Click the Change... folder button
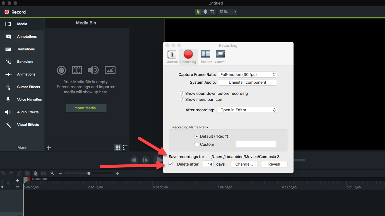 [244, 164]
